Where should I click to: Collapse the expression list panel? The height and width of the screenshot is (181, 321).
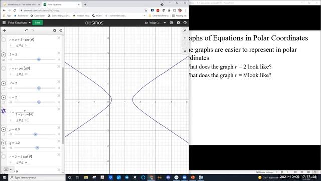pos(60,30)
